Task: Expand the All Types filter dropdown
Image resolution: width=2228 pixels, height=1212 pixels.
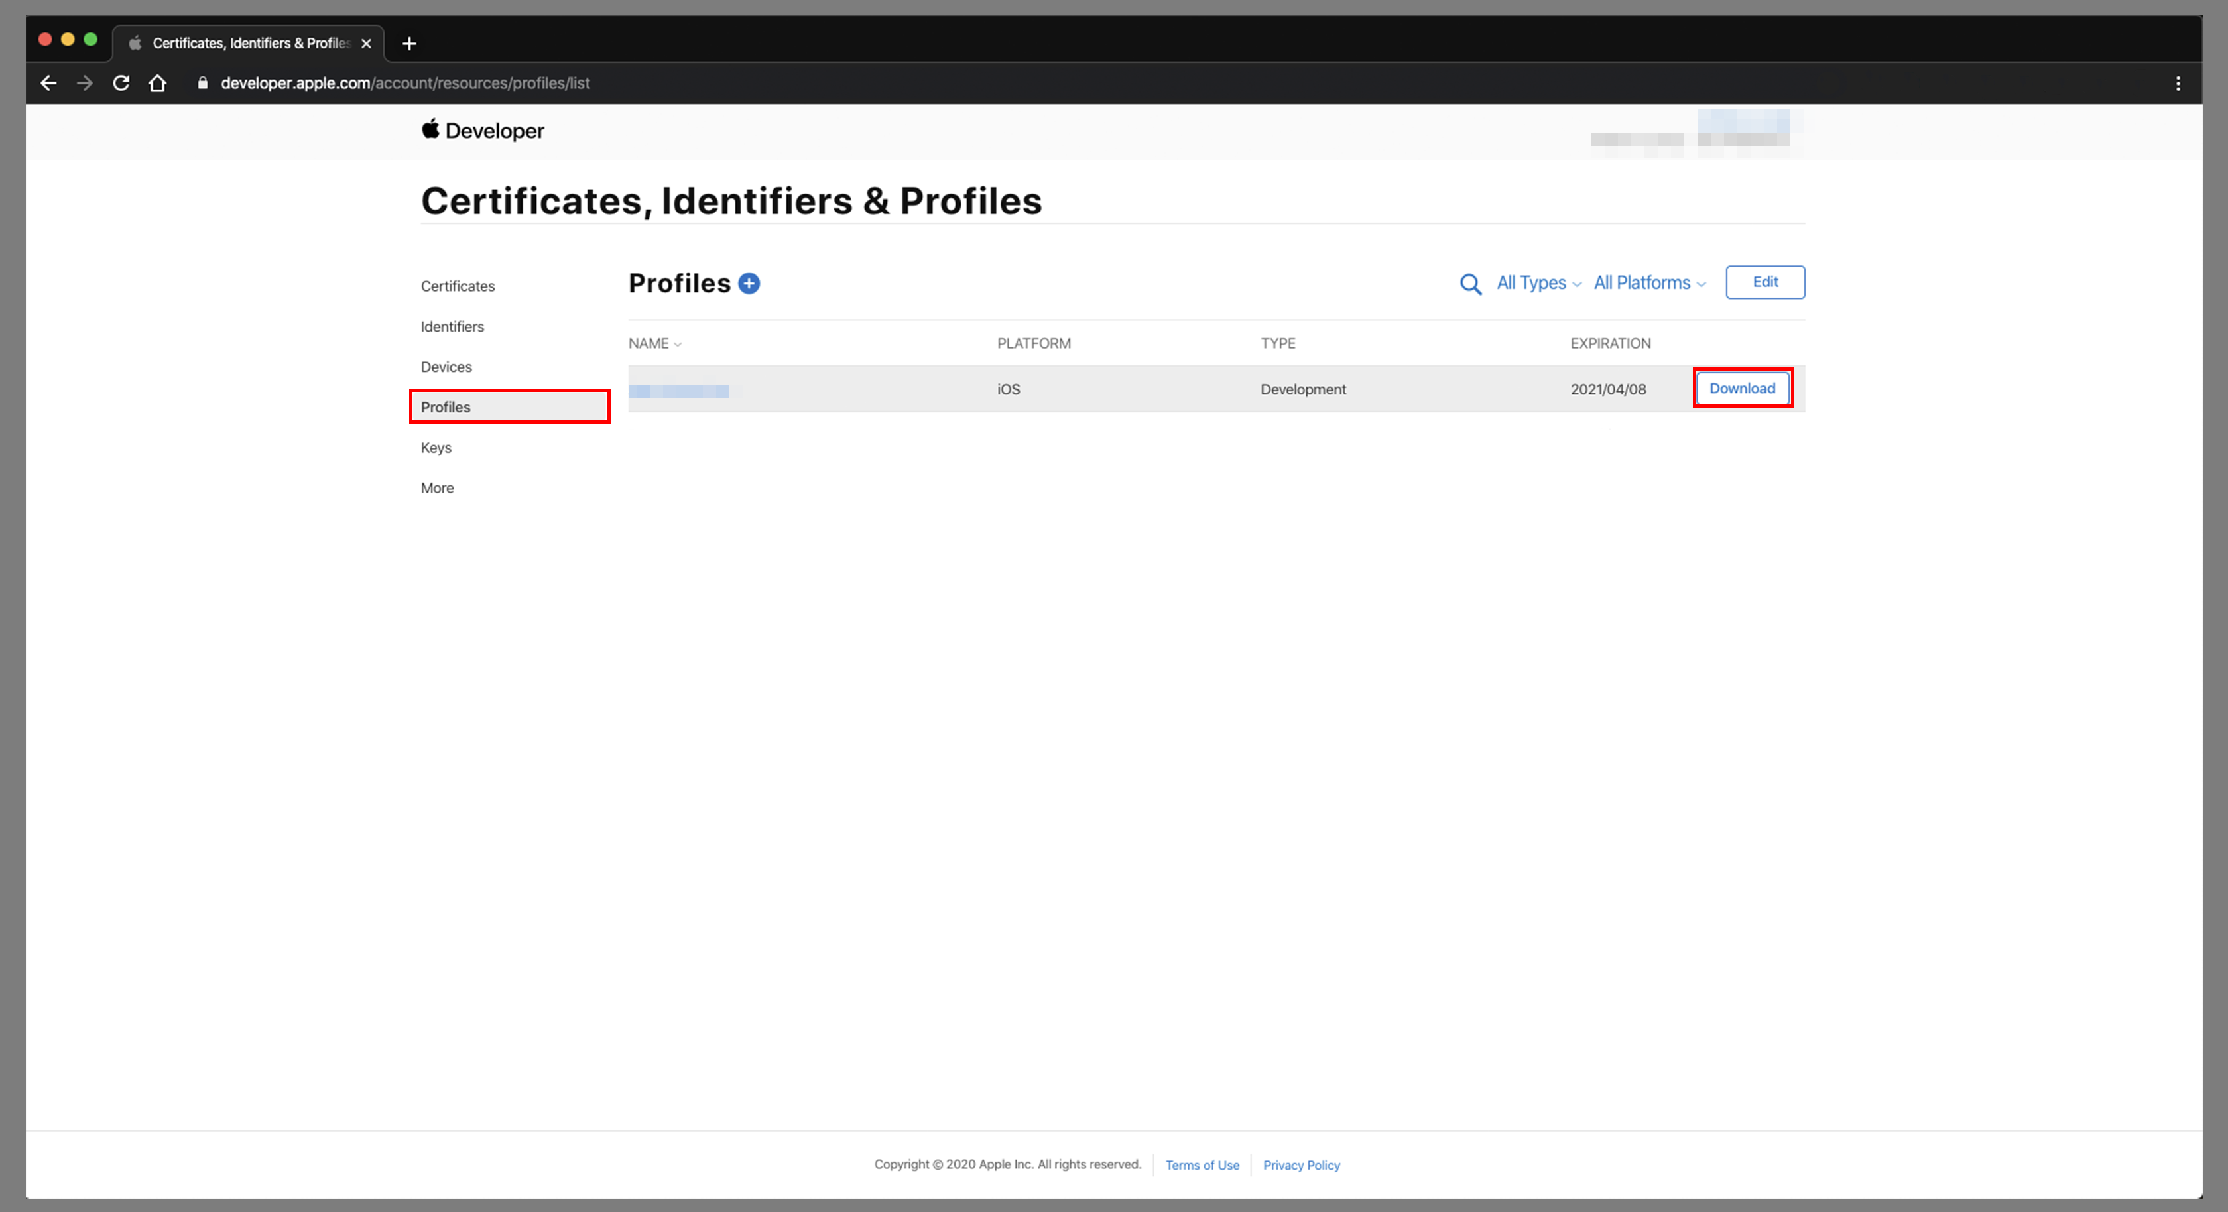Action: pyautogui.click(x=1537, y=282)
